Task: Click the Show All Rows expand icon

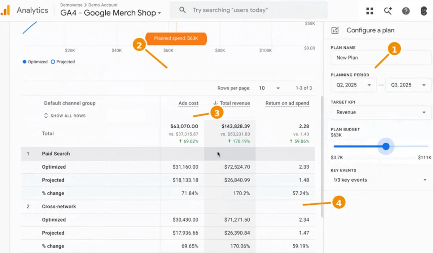Action: [46, 116]
